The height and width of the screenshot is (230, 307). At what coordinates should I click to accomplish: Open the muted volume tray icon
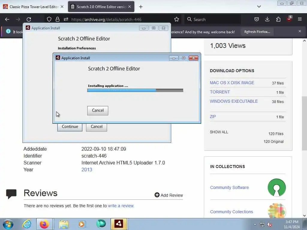coord(270,225)
